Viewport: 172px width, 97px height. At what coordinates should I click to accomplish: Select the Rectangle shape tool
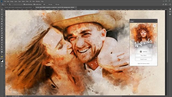coord(2,49)
